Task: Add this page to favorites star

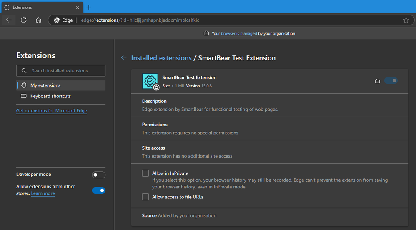Action: [x=406, y=20]
